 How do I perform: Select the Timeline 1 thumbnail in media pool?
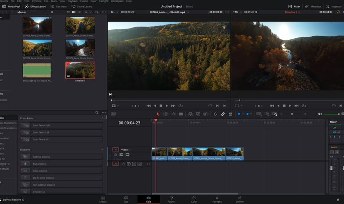(x=80, y=70)
